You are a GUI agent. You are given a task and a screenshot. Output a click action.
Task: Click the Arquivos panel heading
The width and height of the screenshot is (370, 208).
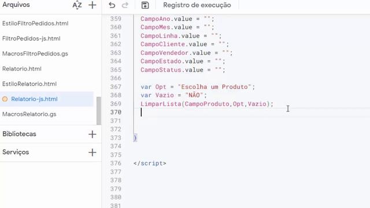16,5
